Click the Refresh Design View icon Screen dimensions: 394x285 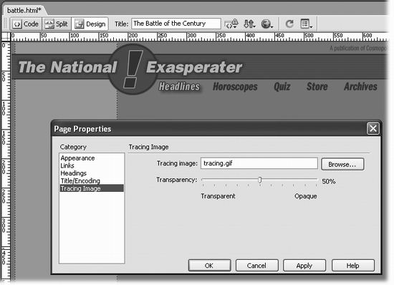[289, 24]
